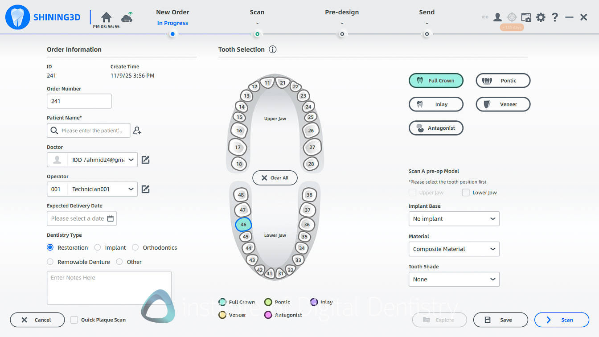This screenshot has height=337, width=599.
Task: Click the Full Crown restoration button
Action: [436, 80]
